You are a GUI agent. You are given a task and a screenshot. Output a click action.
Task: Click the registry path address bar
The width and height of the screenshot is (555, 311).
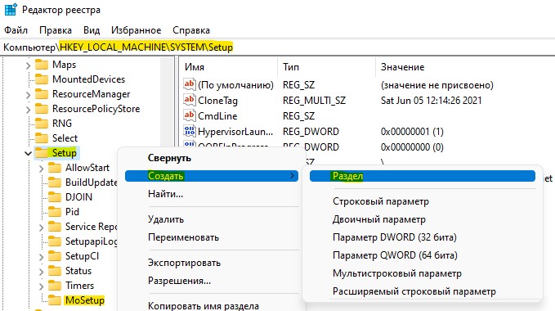[278, 47]
